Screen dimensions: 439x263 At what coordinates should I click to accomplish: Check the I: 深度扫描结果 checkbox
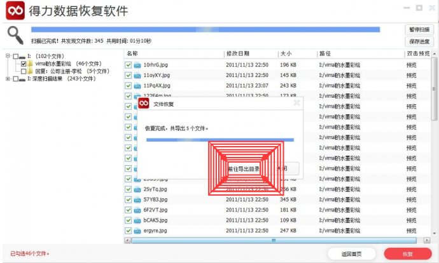click(16, 79)
